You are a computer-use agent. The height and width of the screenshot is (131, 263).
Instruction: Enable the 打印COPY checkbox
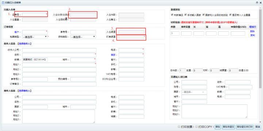pyautogui.click(x=197, y=127)
